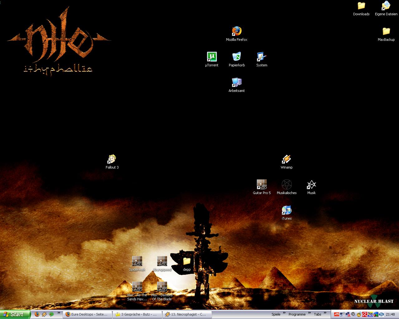Screen dimensions: 399x319
Task: Open the ATI tray icon
Action: 337,314
